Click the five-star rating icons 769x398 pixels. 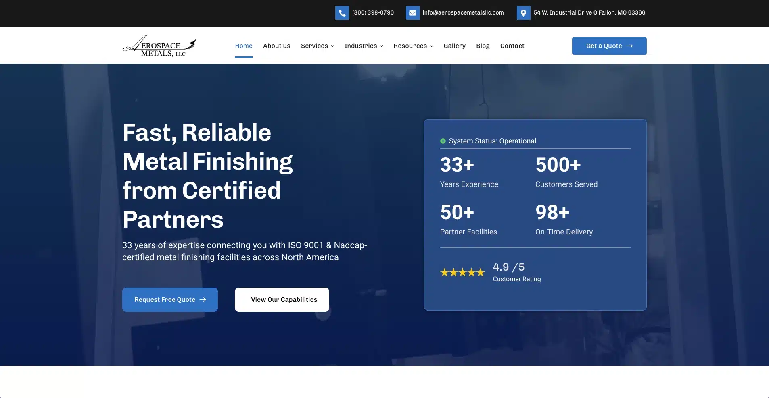tap(462, 273)
